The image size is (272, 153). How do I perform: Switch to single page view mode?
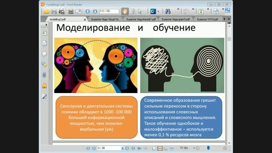pos(154,148)
